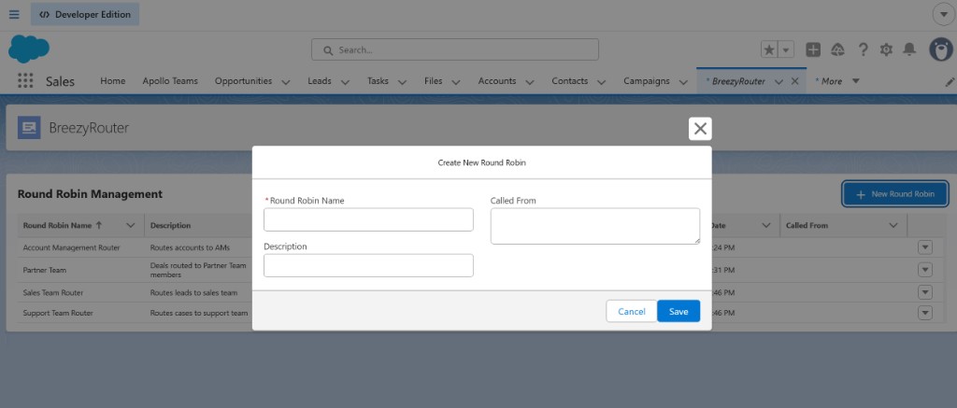Open the favorites list dropdown arrow

[x=786, y=50]
